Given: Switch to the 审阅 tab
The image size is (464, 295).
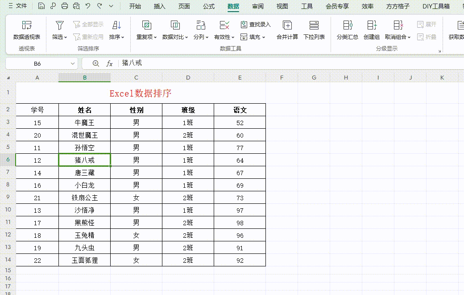Looking at the screenshot, I should tap(258, 6).
